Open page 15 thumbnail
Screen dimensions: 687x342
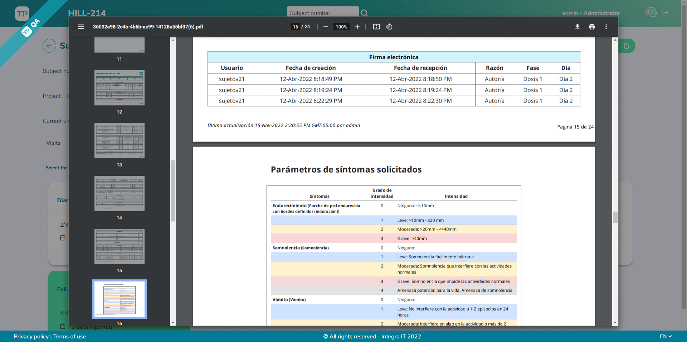[x=120, y=246]
